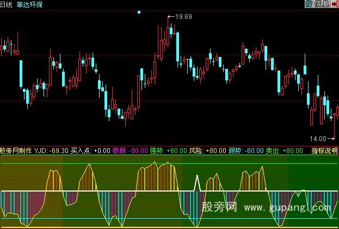Viewport: 339px width, 229px height.
Task: Click the red exit arrow icon
Action: pyautogui.click(x=332, y=4)
